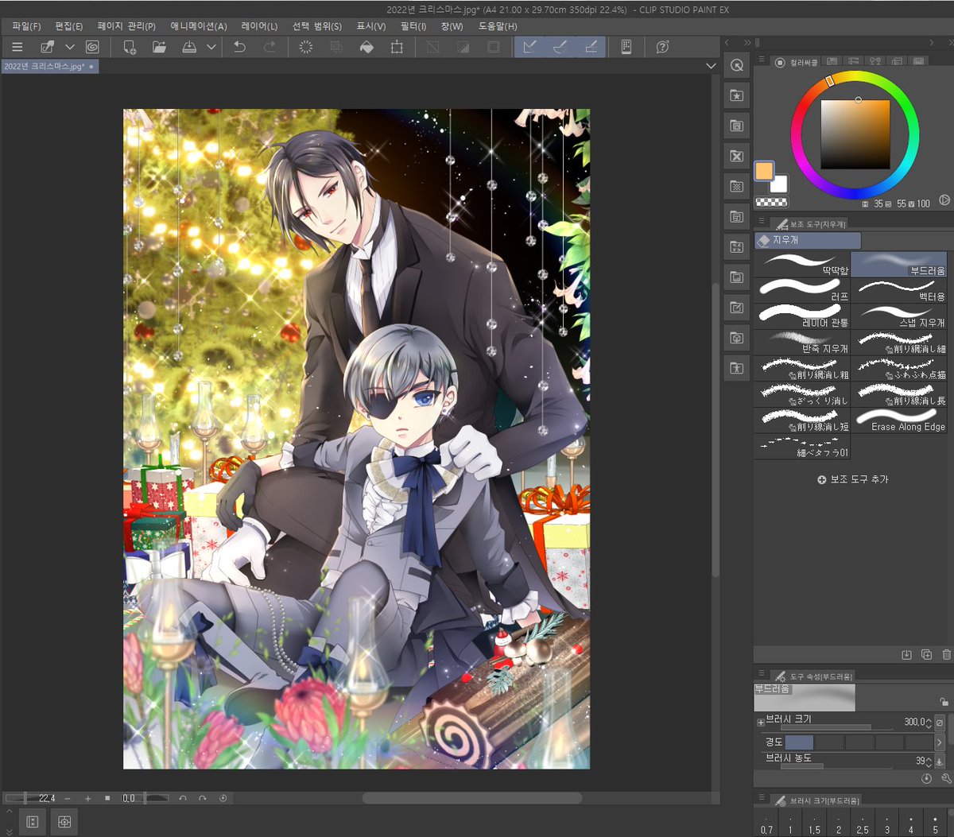Open the X-marked folder material icon
The height and width of the screenshot is (837, 954).
tap(737, 156)
